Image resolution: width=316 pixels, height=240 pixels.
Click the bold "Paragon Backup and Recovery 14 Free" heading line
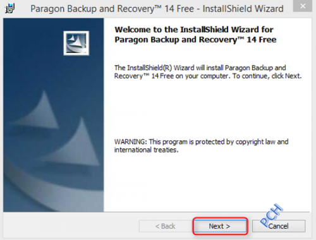[x=195, y=40]
